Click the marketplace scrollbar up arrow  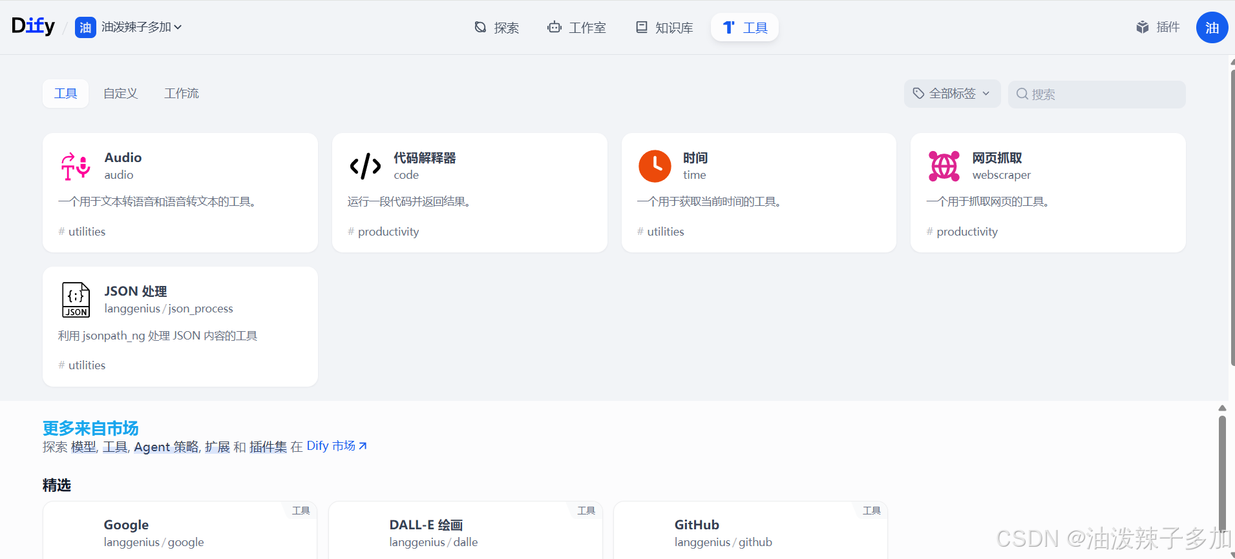pos(1222,408)
